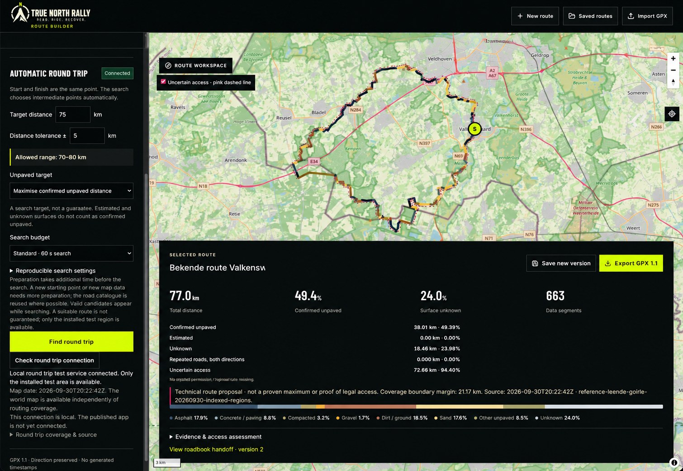The width and height of the screenshot is (683, 471).
Task: Click the Route Workspace label
Action: tap(200, 66)
